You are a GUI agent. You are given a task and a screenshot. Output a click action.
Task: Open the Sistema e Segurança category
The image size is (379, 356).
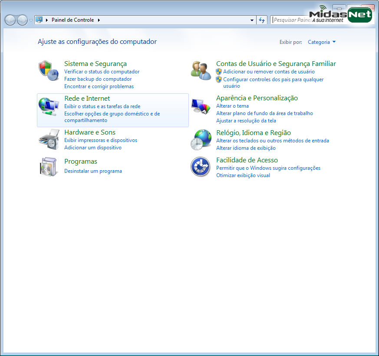coord(96,64)
